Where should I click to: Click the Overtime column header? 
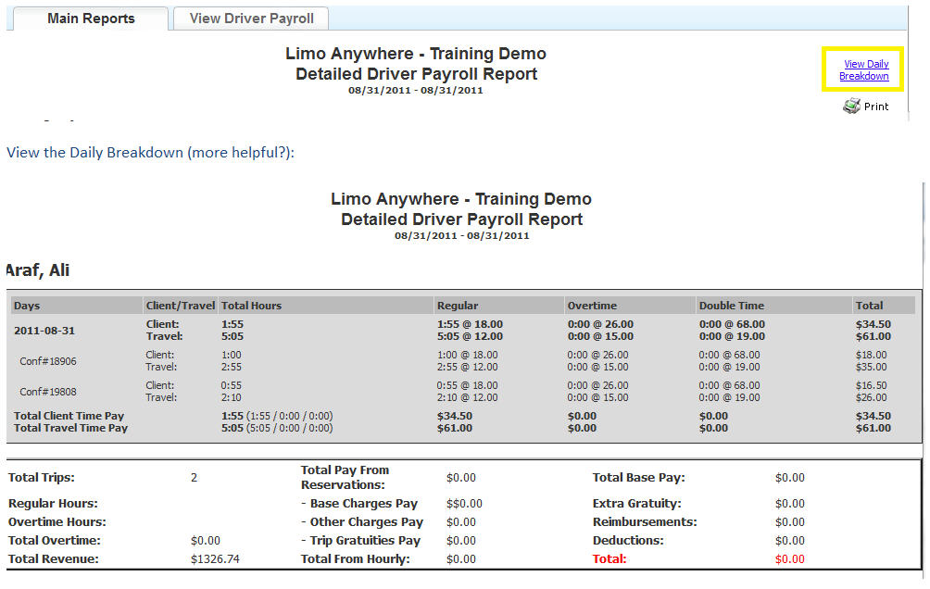(592, 306)
